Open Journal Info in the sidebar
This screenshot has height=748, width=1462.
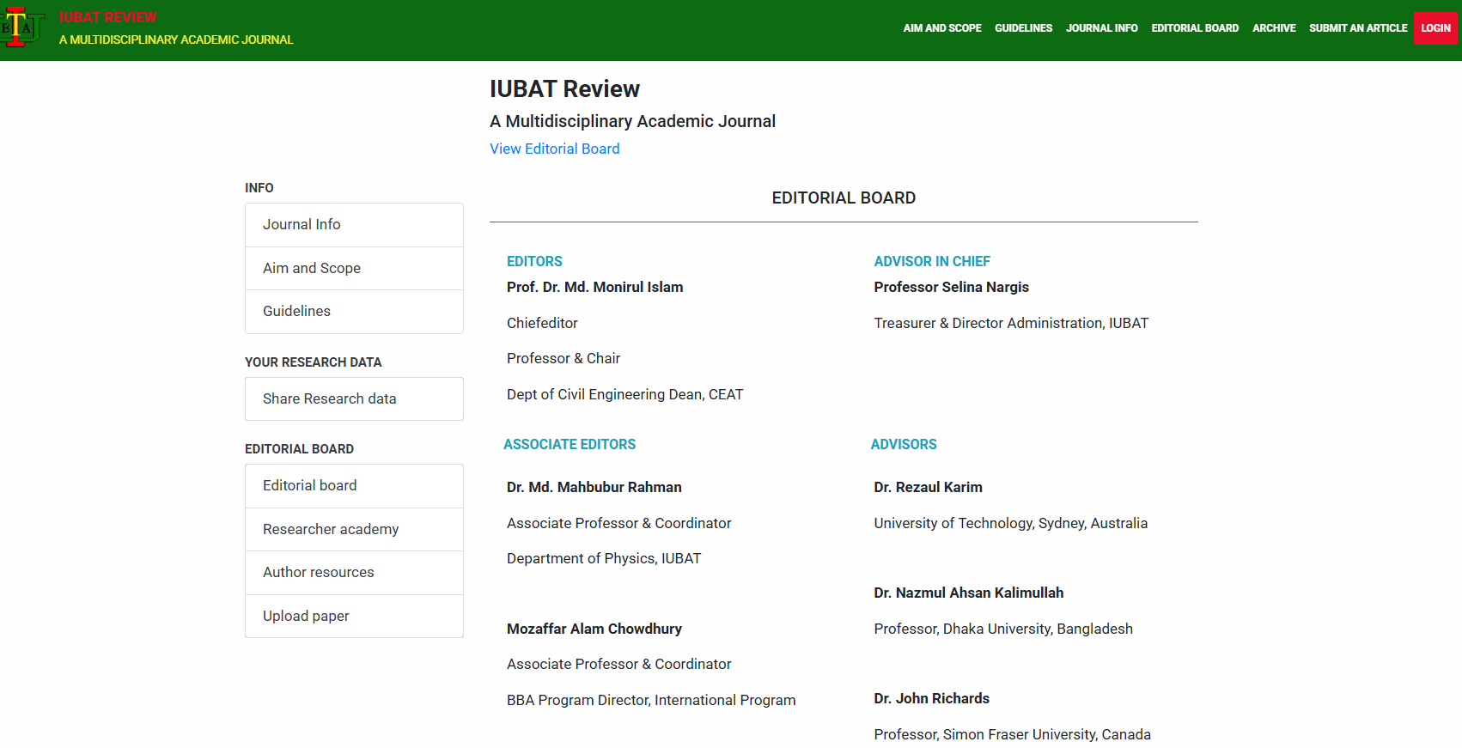coord(354,225)
